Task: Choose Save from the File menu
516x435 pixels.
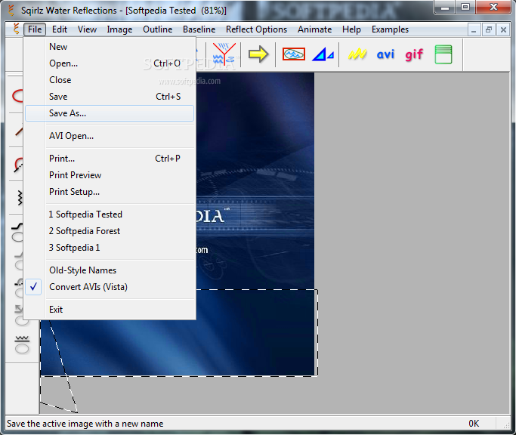Action: point(110,97)
